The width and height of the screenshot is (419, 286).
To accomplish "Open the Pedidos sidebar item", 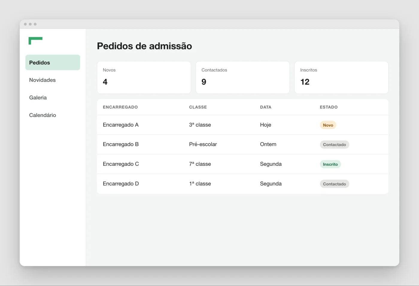I will pos(53,63).
